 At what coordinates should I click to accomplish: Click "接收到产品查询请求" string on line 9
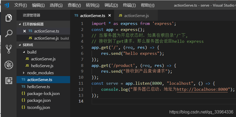point(145,71)
